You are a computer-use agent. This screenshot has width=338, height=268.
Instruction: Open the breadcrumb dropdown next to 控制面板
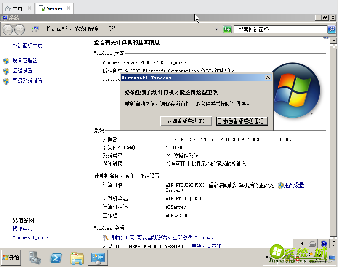coord(70,29)
